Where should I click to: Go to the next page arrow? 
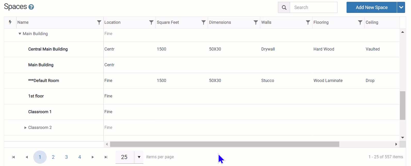coord(93,157)
